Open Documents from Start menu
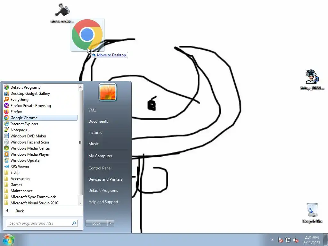 click(98, 121)
